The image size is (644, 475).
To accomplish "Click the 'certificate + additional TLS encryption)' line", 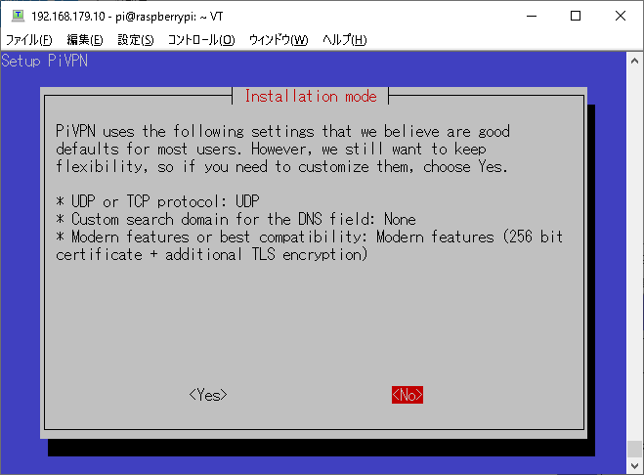I will point(211,254).
